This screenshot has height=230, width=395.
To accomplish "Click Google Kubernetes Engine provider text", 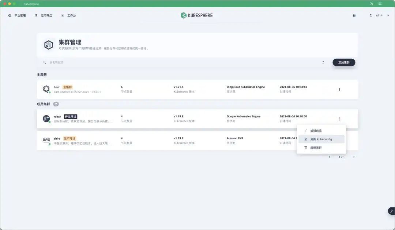I will [x=244, y=116].
